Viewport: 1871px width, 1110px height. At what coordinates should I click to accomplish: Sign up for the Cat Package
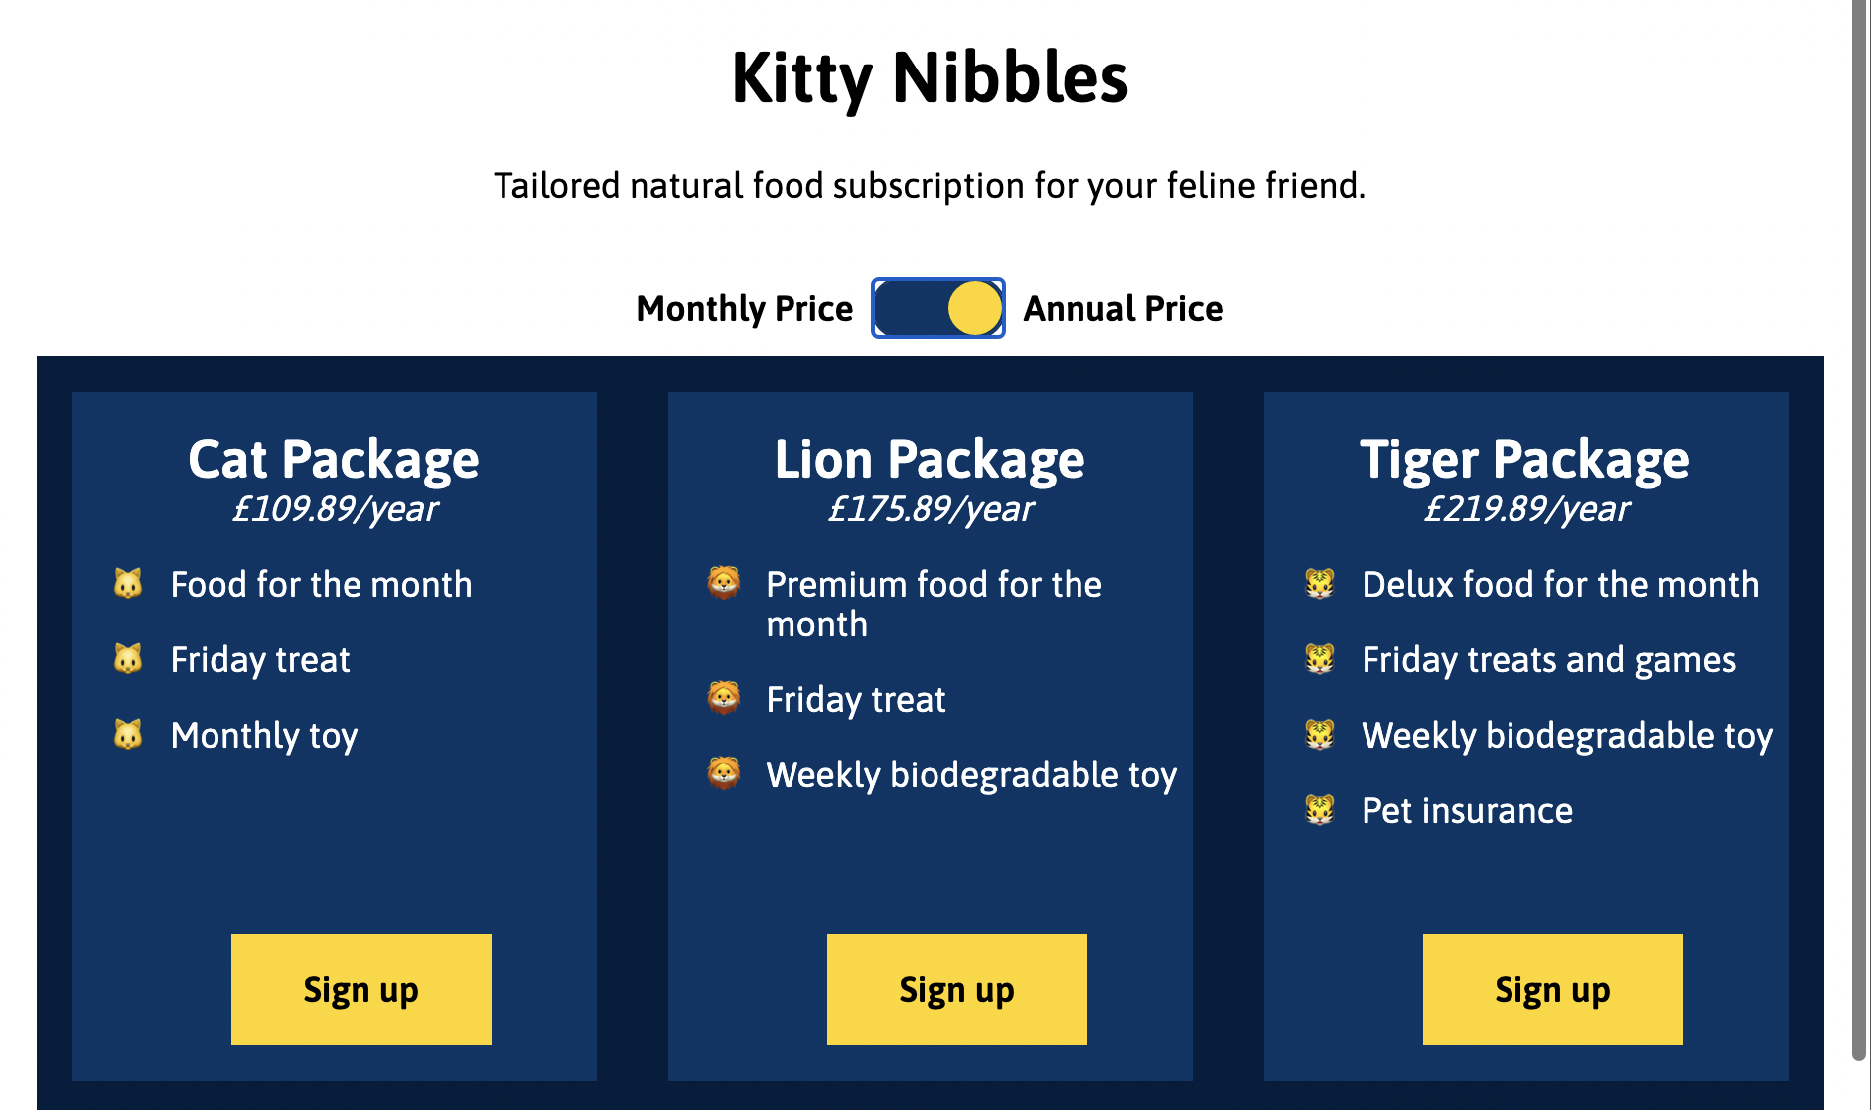point(360,989)
